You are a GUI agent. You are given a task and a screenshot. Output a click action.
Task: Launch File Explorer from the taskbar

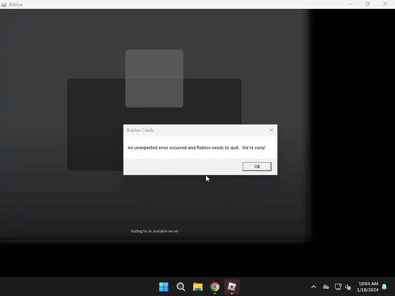[x=198, y=287]
